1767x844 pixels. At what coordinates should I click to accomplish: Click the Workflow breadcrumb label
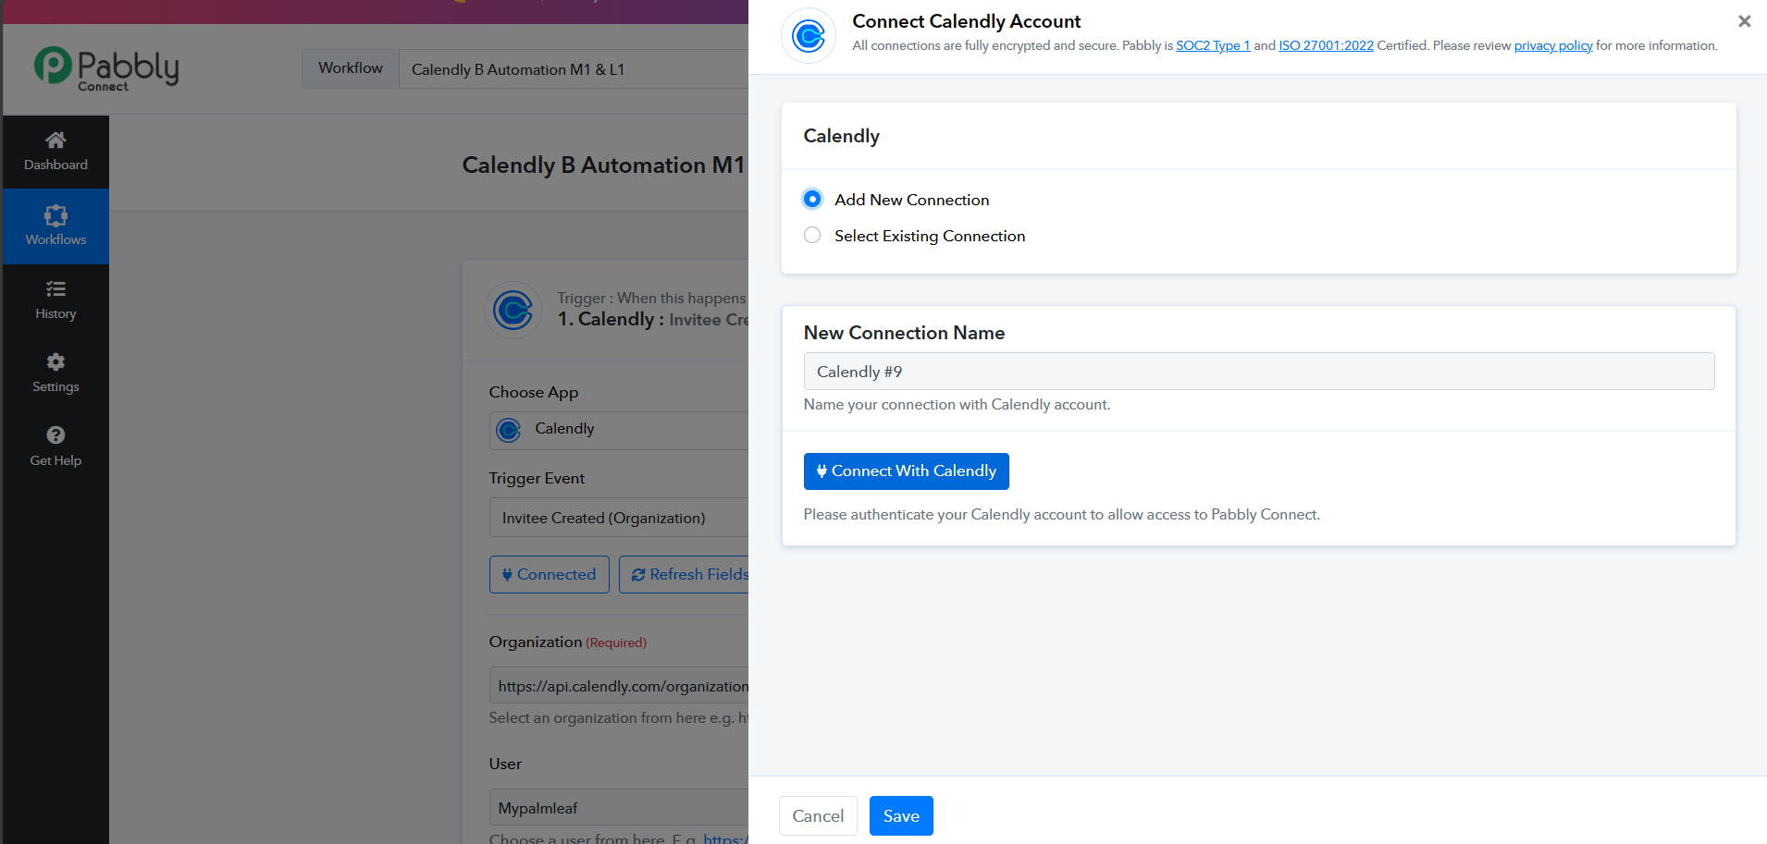point(351,68)
